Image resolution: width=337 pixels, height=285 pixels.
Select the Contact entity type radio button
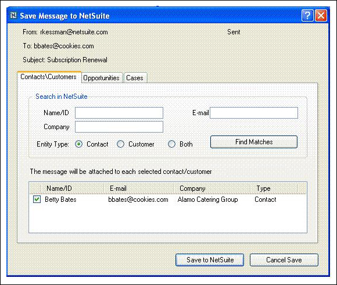pyautogui.click(x=79, y=144)
